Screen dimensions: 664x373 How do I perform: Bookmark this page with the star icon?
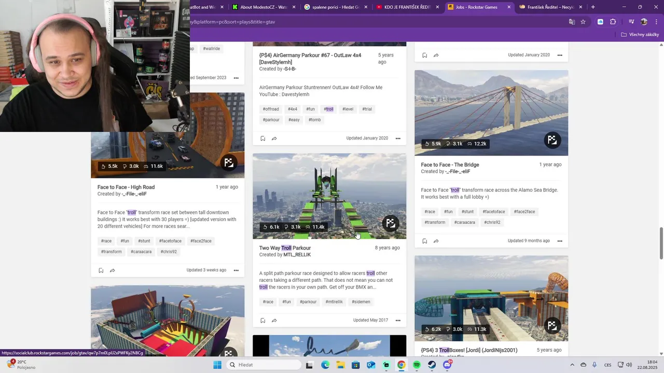click(x=583, y=22)
